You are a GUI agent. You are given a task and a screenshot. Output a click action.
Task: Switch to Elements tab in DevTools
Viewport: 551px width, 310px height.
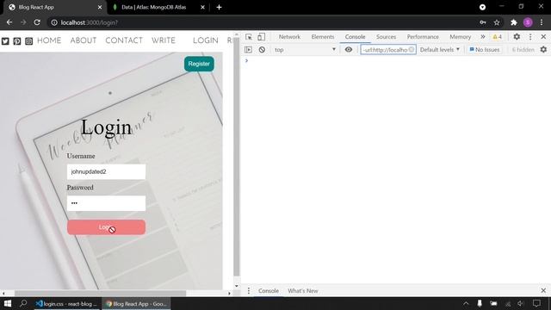pos(323,36)
